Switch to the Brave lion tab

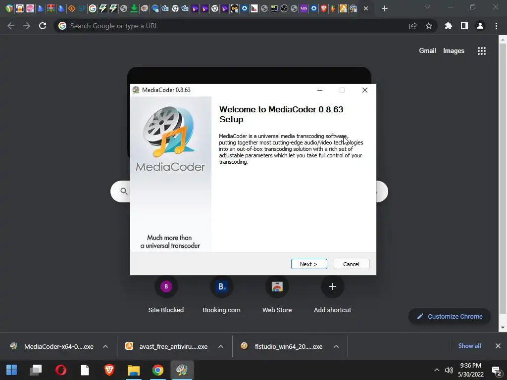tap(323, 8)
